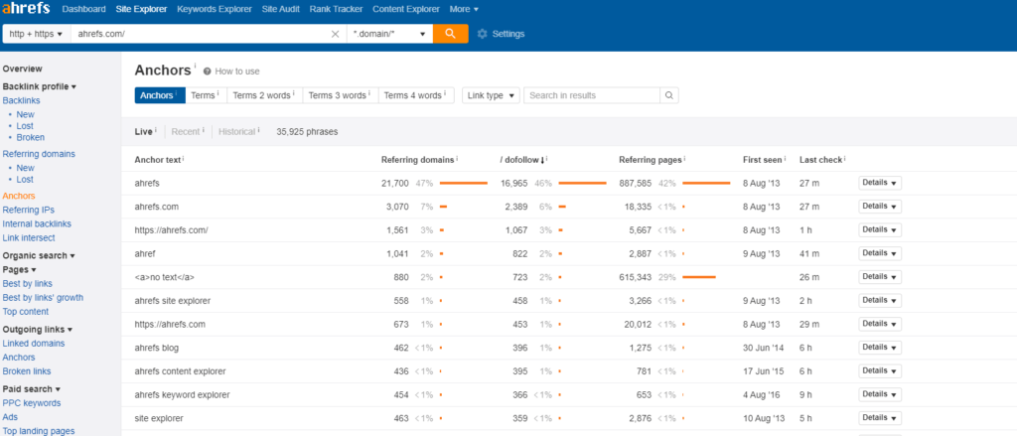The image size is (1017, 436).
Task: Open Backlinks in the sidebar
Action: pos(22,100)
